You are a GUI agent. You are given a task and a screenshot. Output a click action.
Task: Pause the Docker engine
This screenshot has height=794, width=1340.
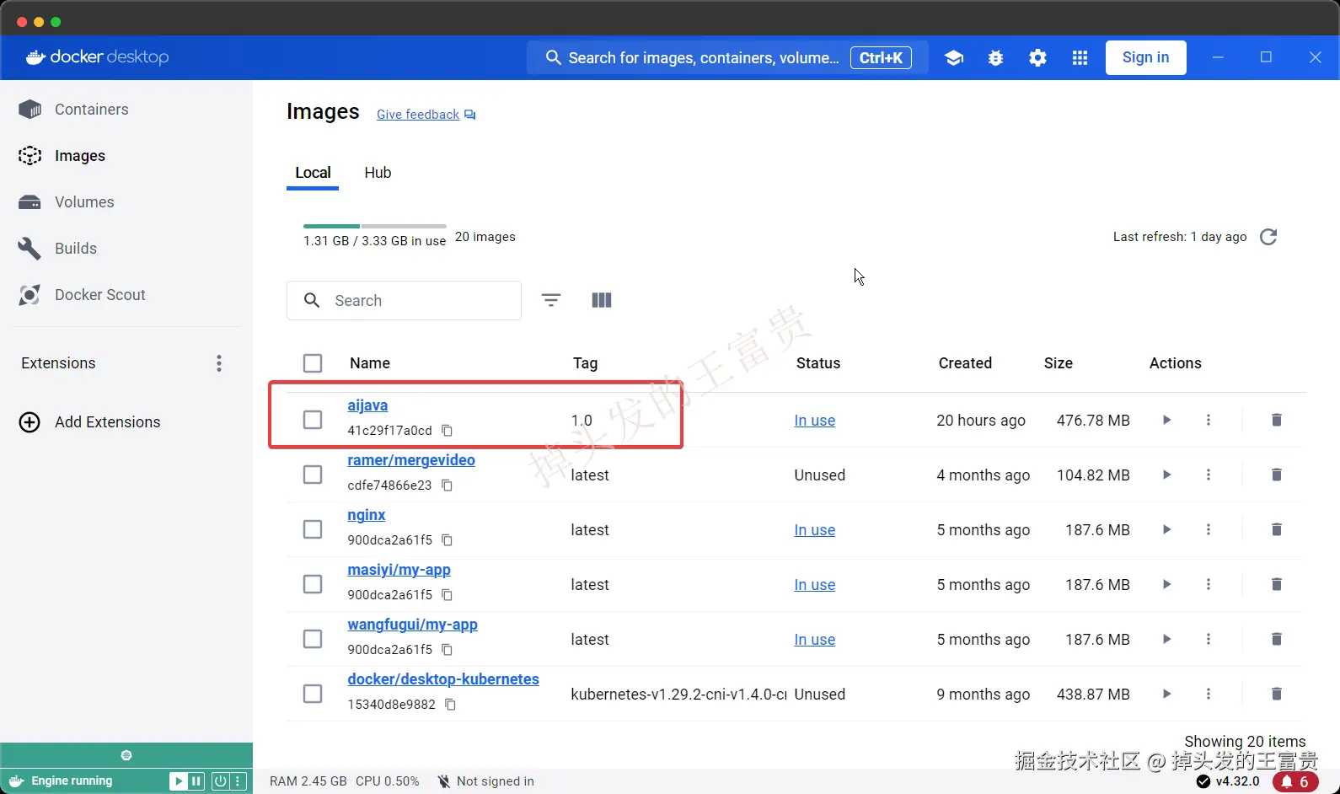196,781
